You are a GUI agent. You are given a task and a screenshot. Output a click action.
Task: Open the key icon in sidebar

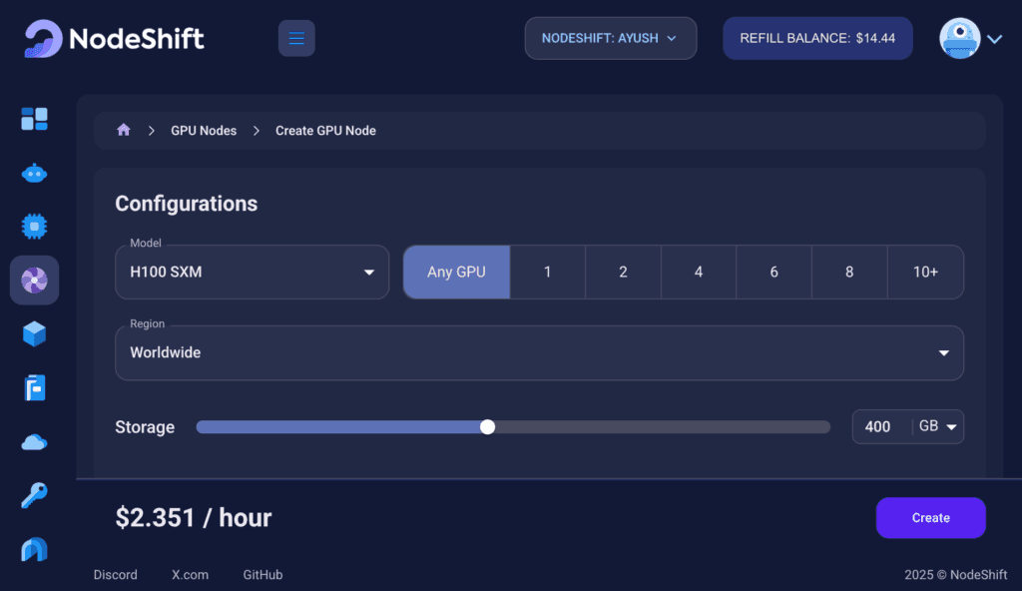click(x=35, y=496)
